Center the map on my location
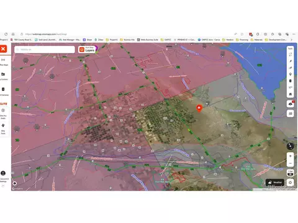 tap(291, 183)
